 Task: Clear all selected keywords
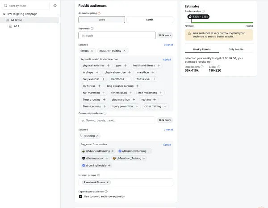click(x=168, y=45)
